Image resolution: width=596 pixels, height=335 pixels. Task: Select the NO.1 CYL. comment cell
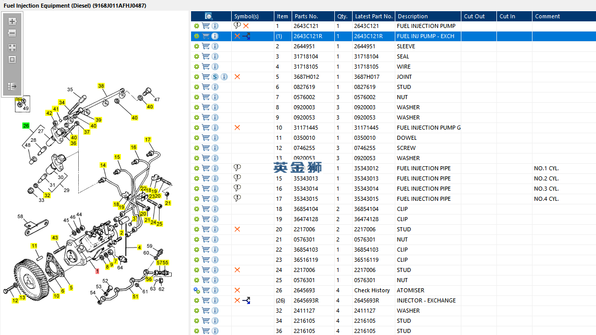[x=546, y=168]
